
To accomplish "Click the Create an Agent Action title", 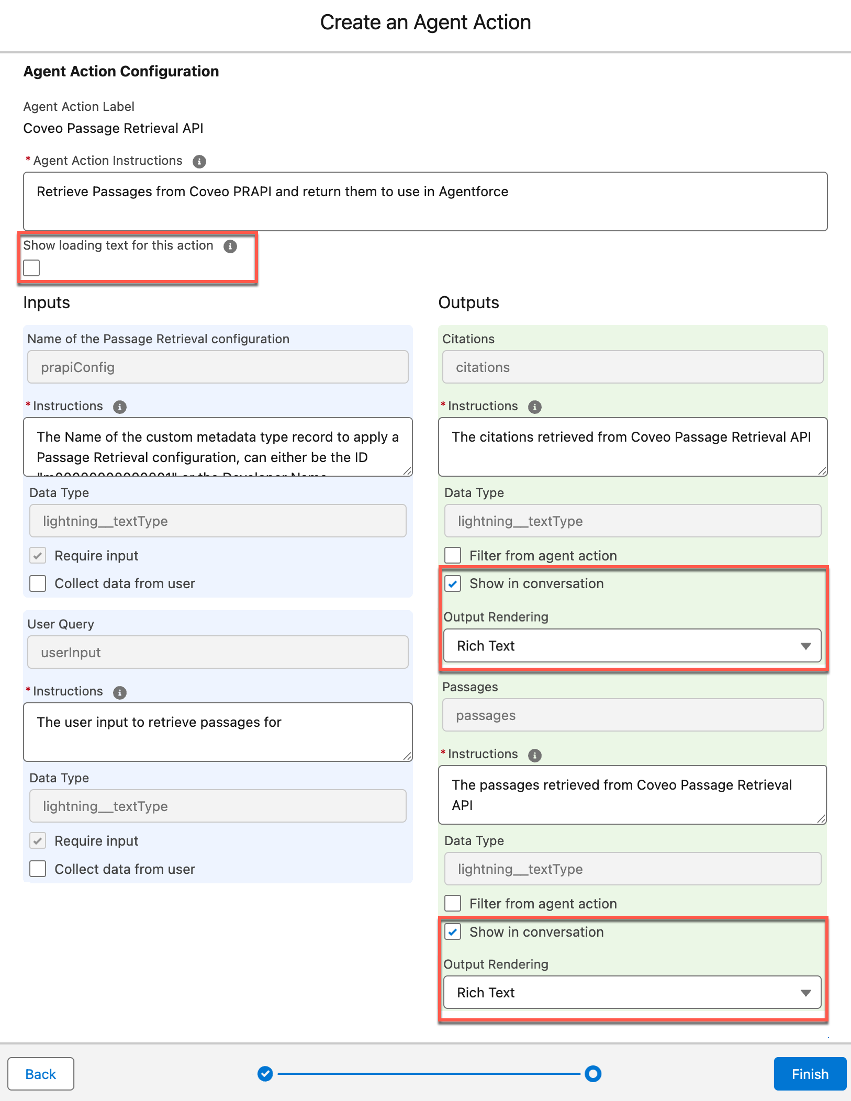I will click(x=425, y=23).
